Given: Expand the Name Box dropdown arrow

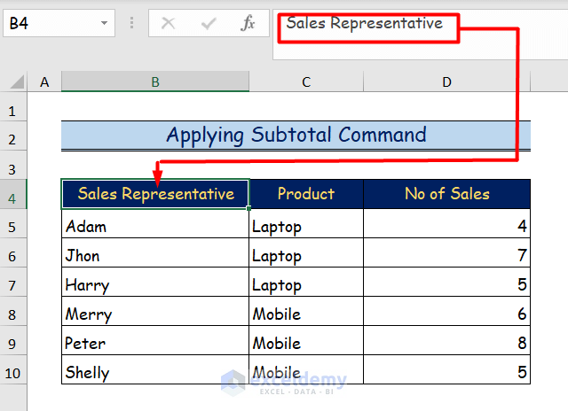Looking at the screenshot, I should (x=106, y=24).
